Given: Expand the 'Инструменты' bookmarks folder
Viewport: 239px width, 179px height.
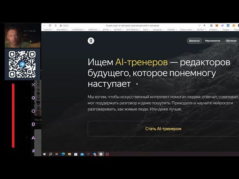Looking at the screenshot, I should pyautogui.click(x=133, y=30).
